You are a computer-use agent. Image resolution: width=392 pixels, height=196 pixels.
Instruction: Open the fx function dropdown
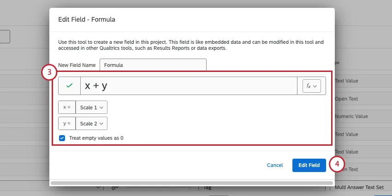[311, 86]
